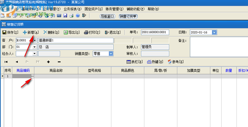
Task: Open help with the blue question icon
Action: [x=78, y=16]
